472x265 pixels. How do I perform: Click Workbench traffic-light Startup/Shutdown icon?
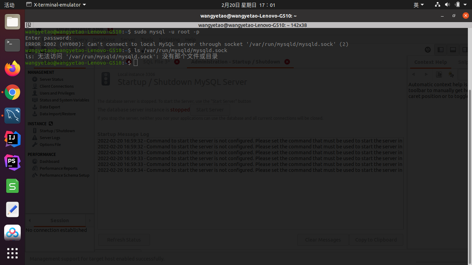106,79
